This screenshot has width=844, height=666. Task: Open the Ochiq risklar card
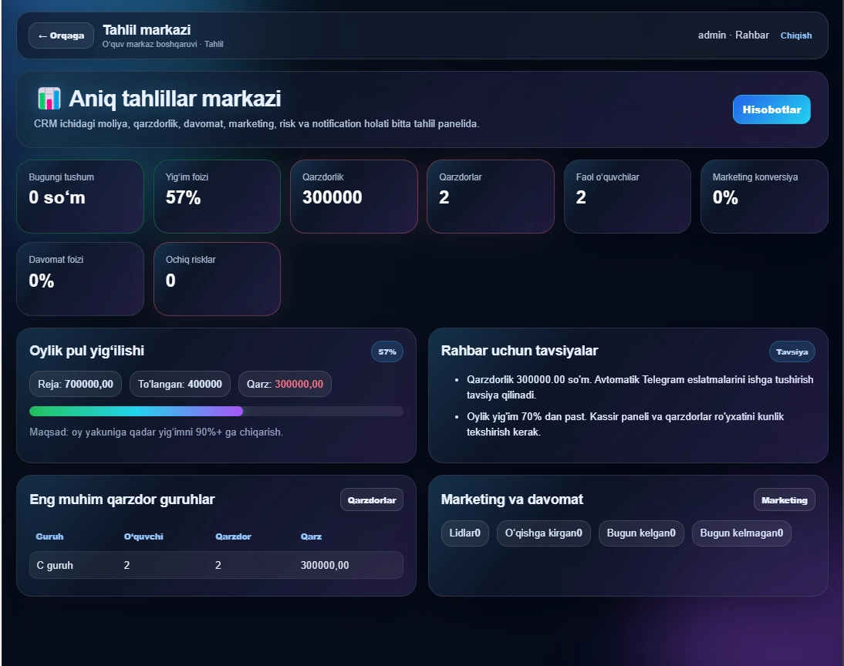click(217, 279)
